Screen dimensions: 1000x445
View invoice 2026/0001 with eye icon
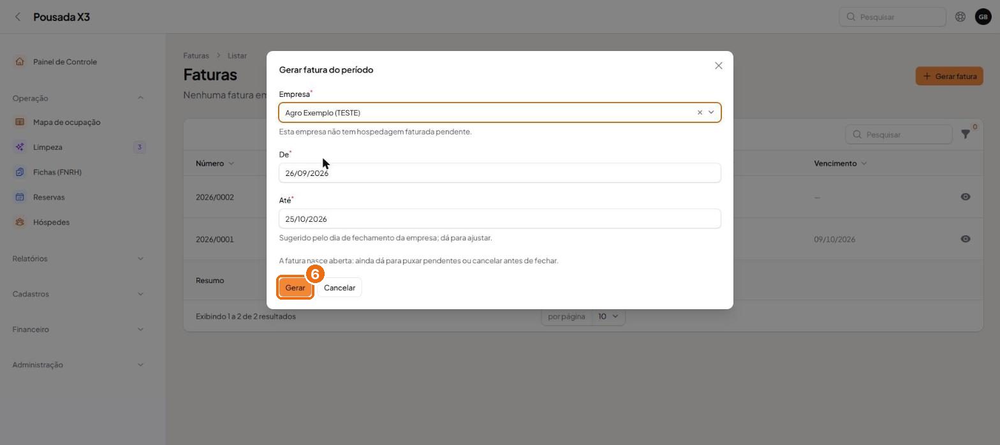[x=966, y=239]
